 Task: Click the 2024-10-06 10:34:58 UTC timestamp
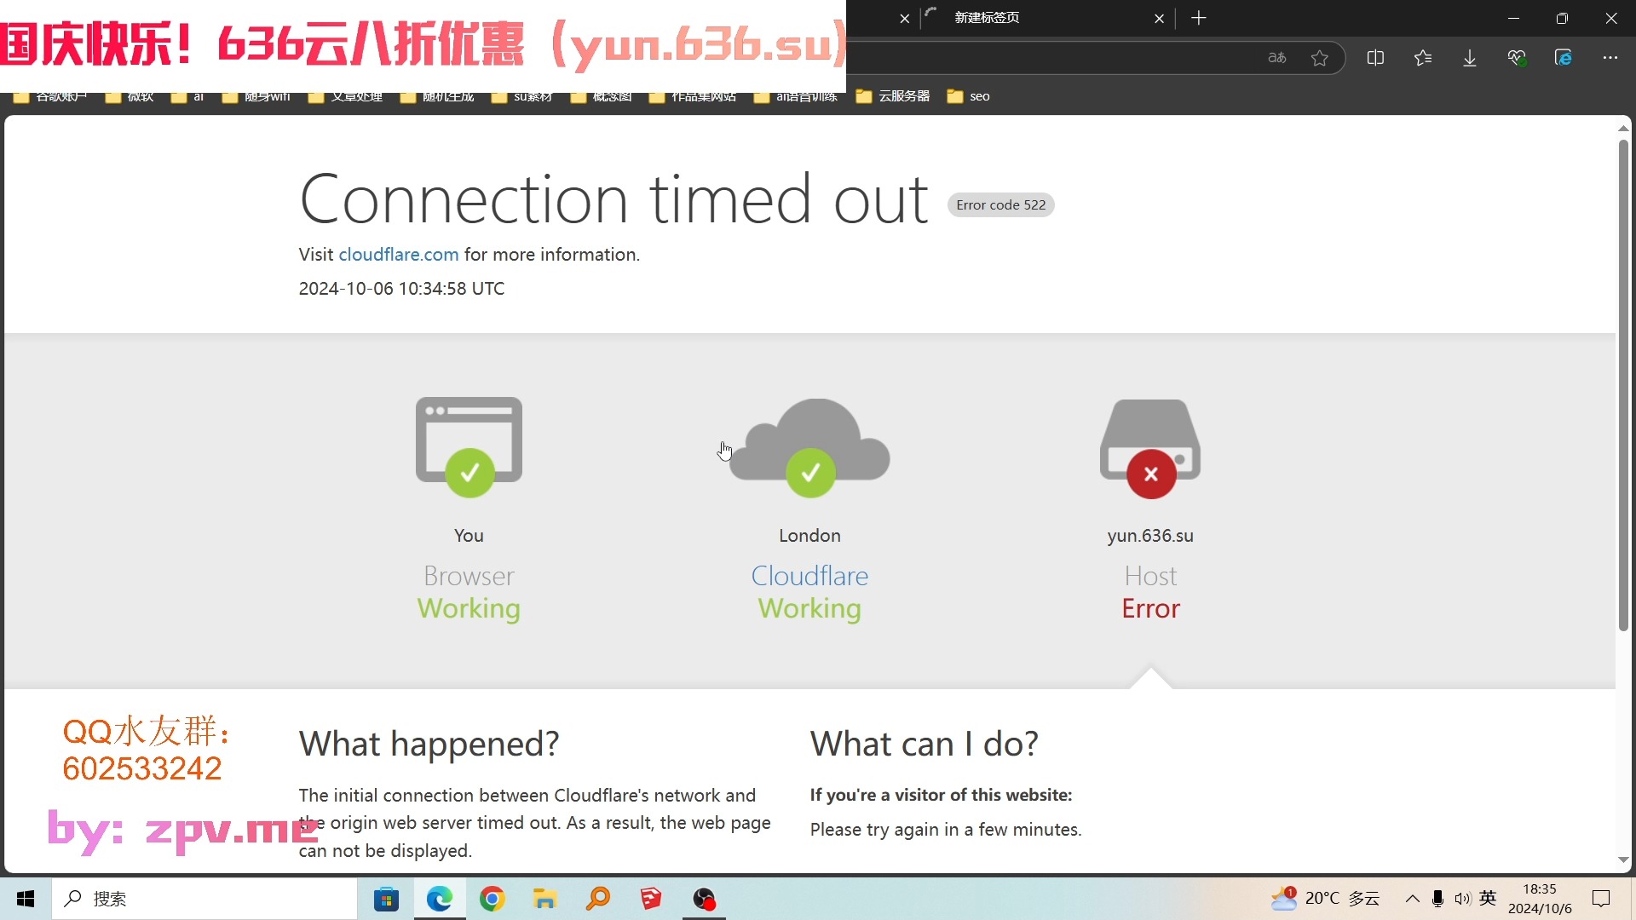point(401,289)
